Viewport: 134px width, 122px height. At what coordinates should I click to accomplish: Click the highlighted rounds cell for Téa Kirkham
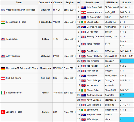click(127, 61)
